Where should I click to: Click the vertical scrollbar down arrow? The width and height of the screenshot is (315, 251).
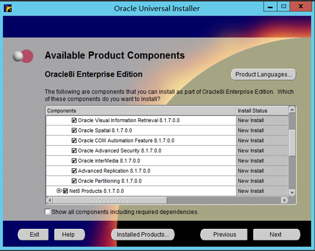point(292,192)
